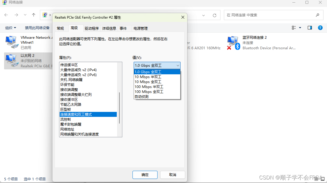Switch to the 驱动程序 tab
This screenshot has height=183, width=327.
point(91,28)
